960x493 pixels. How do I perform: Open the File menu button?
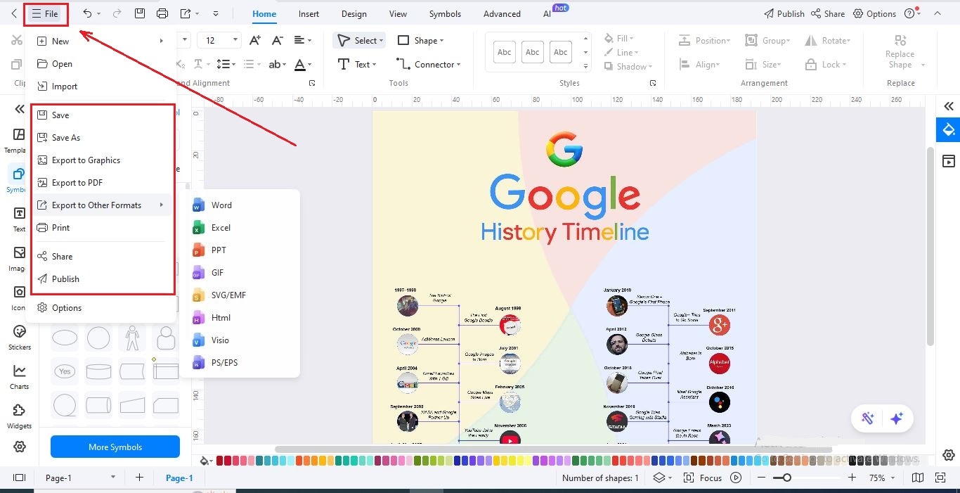click(x=45, y=13)
